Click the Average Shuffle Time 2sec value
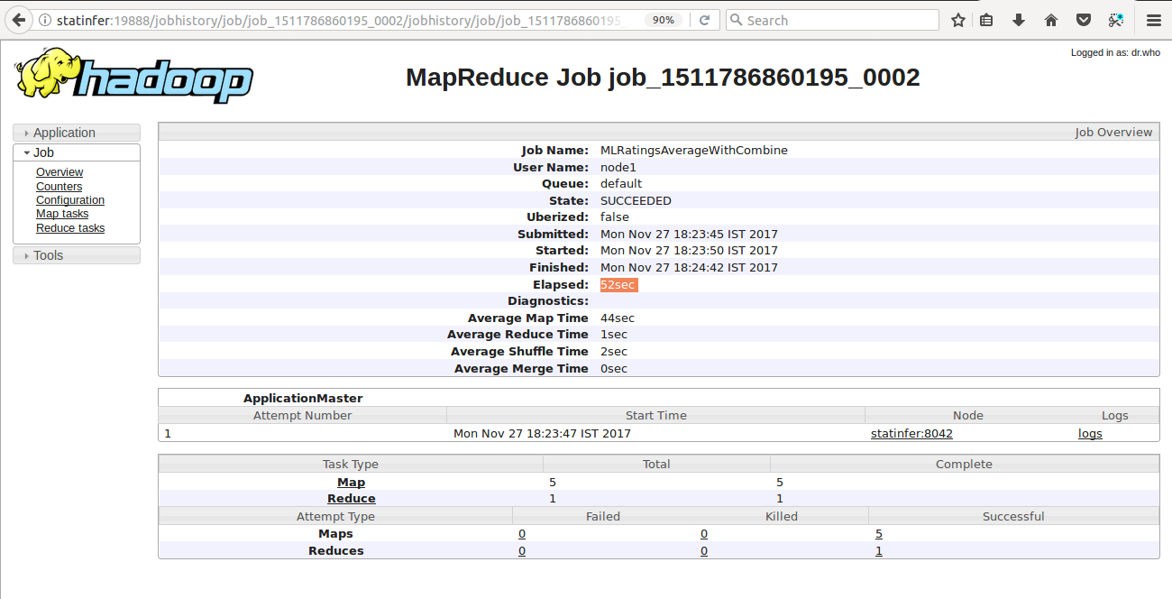The width and height of the screenshot is (1172, 599). [x=614, y=352]
